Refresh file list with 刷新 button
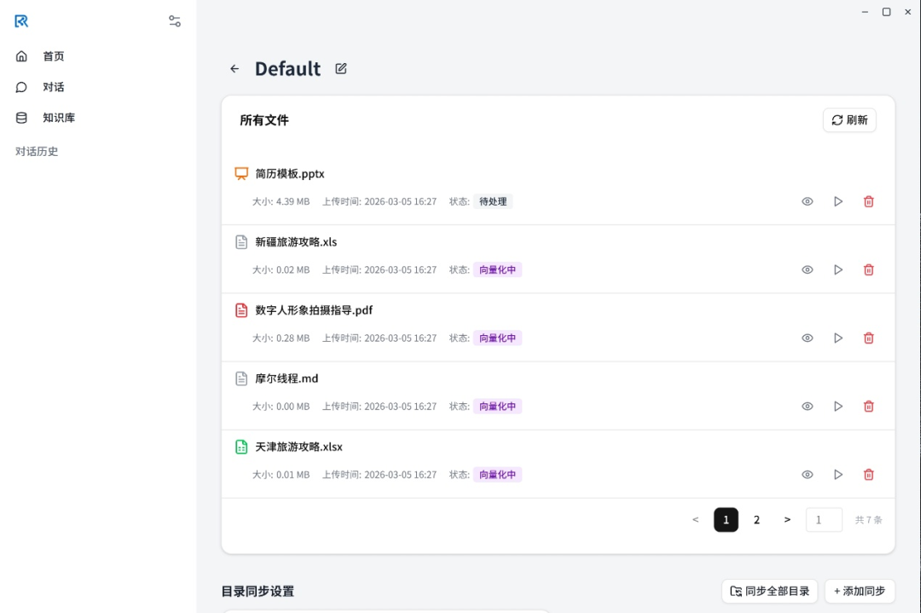Viewport: 921px width, 613px height. pyautogui.click(x=849, y=119)
